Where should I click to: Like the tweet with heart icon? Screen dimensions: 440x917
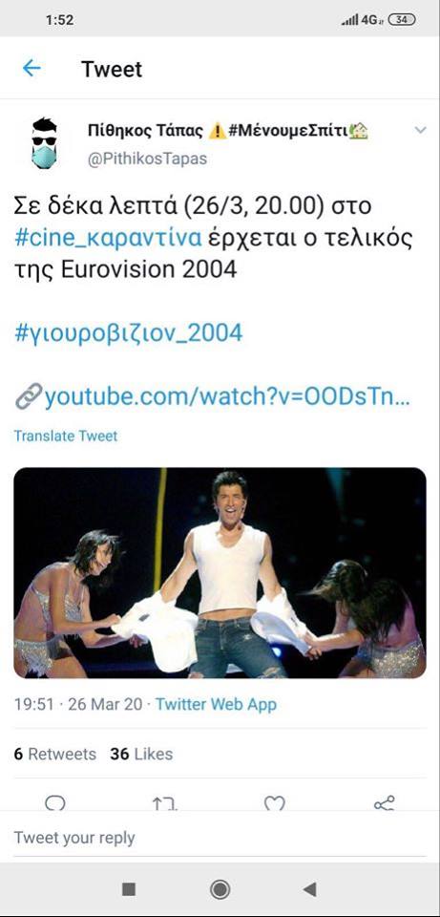(x=274, y=803)
